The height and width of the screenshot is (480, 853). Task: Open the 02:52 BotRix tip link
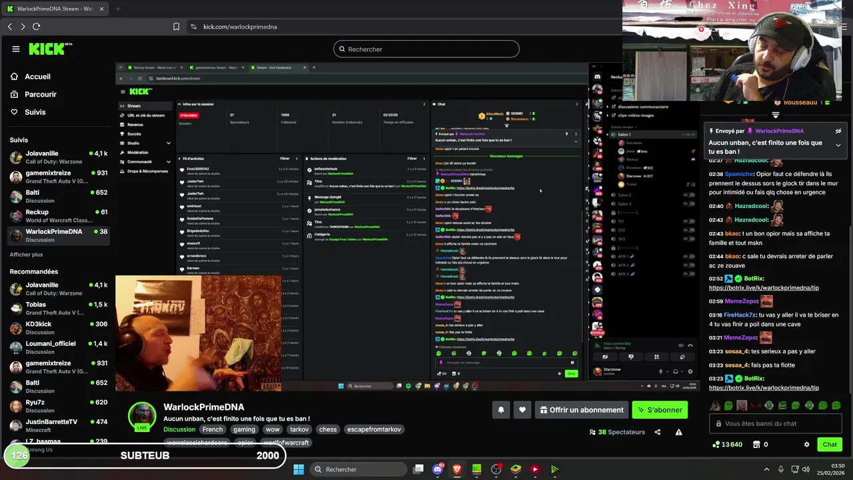click(764, 288)
